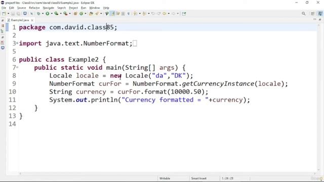
Task: Open the Source menu
Action: pyautogui.click(x=21, y=8)
